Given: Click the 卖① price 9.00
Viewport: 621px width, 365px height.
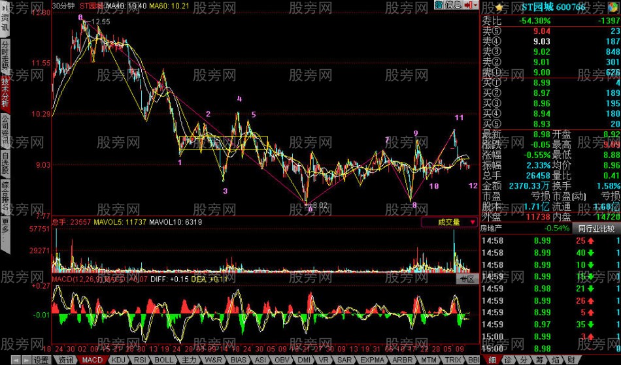Looking at the screenshot, I should click(x=541, y=72).
